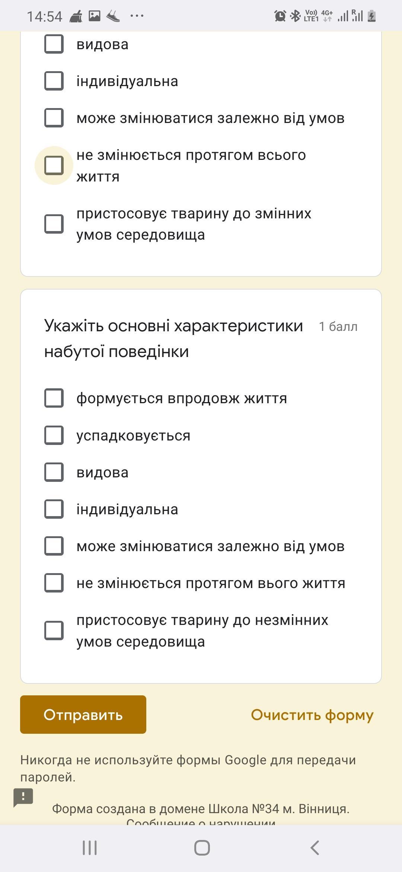Image resolution: width=402 pixels, height=872 pixels.
Task: Select 'не змінюється протягом всього життя' checkbox
Action: pos(54,165)
